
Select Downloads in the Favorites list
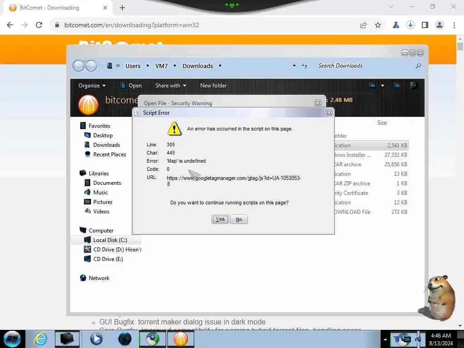[x=106, y=145]
